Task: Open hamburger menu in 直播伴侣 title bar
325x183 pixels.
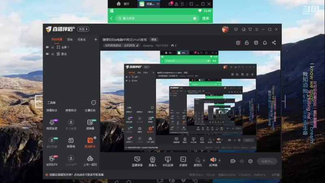Action: tap(257, 29)
